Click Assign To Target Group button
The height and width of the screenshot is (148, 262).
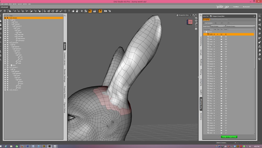point(229,137)
